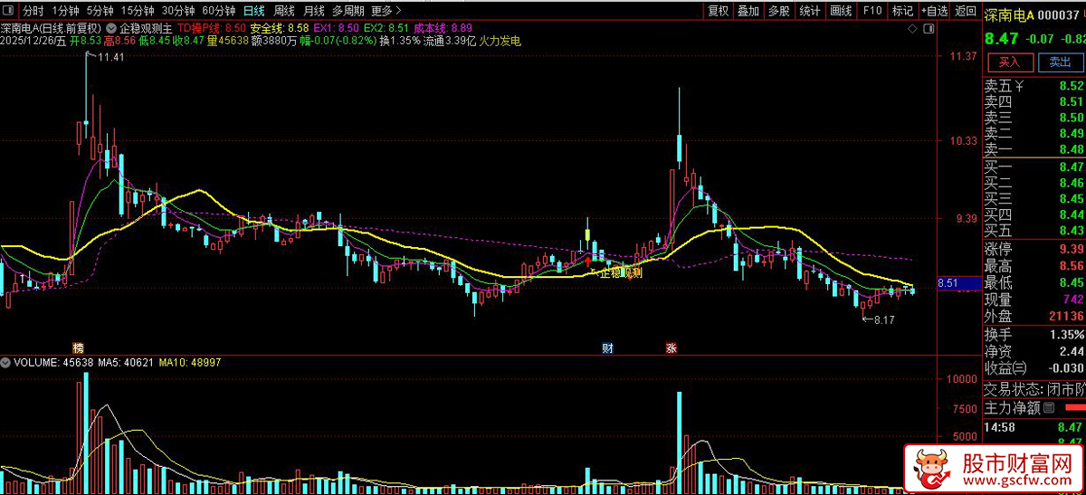Click the 11.41 high price label
1086x495 pixels.
pyautogui.click(x=110, y=57)
